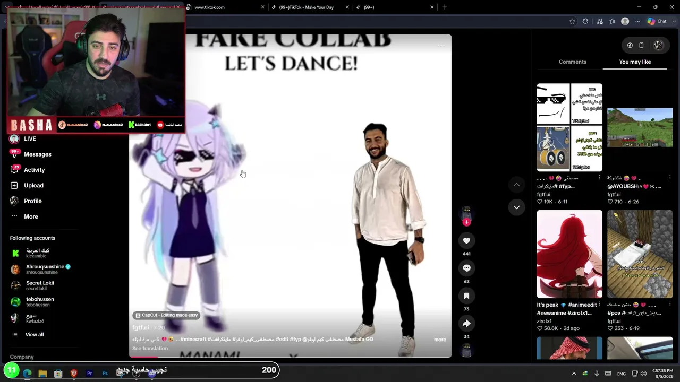Open the tebohussen following account
The height and width of the screenshot is (382, 680).
click(32, 302)
